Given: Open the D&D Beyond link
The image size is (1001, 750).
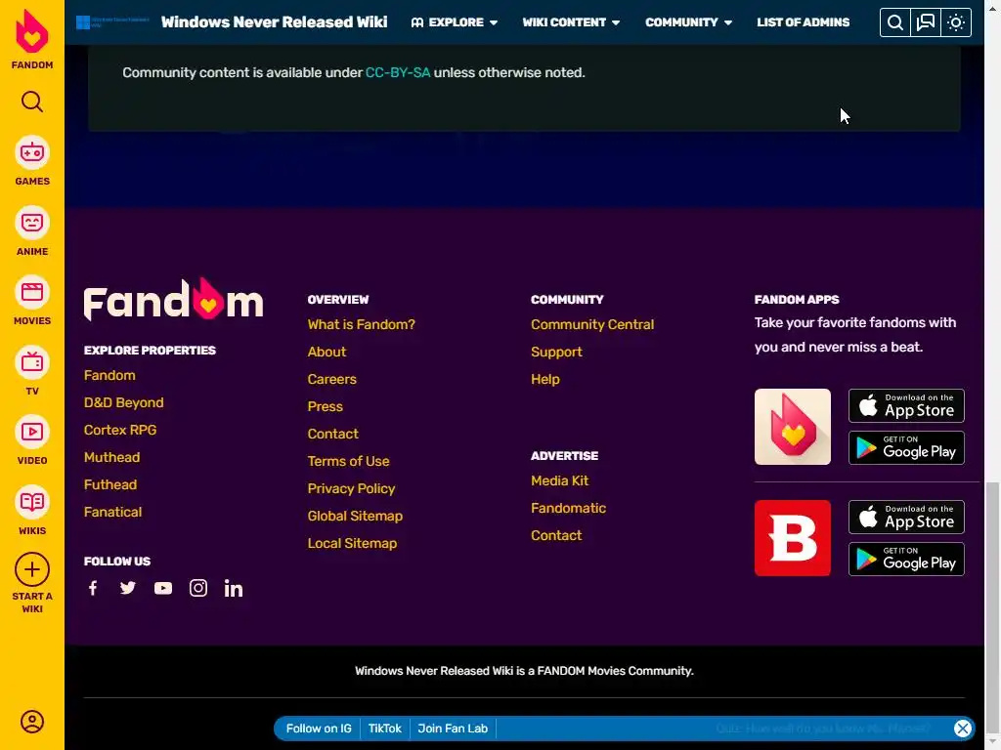Looking at the screenshot, I should point(124,402).
